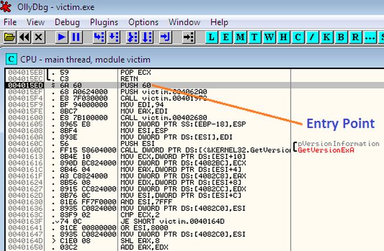Select ADD EAX,EDX instruction
The width and height of the screenshot is (384, 251).
click(x=144, y=247)
